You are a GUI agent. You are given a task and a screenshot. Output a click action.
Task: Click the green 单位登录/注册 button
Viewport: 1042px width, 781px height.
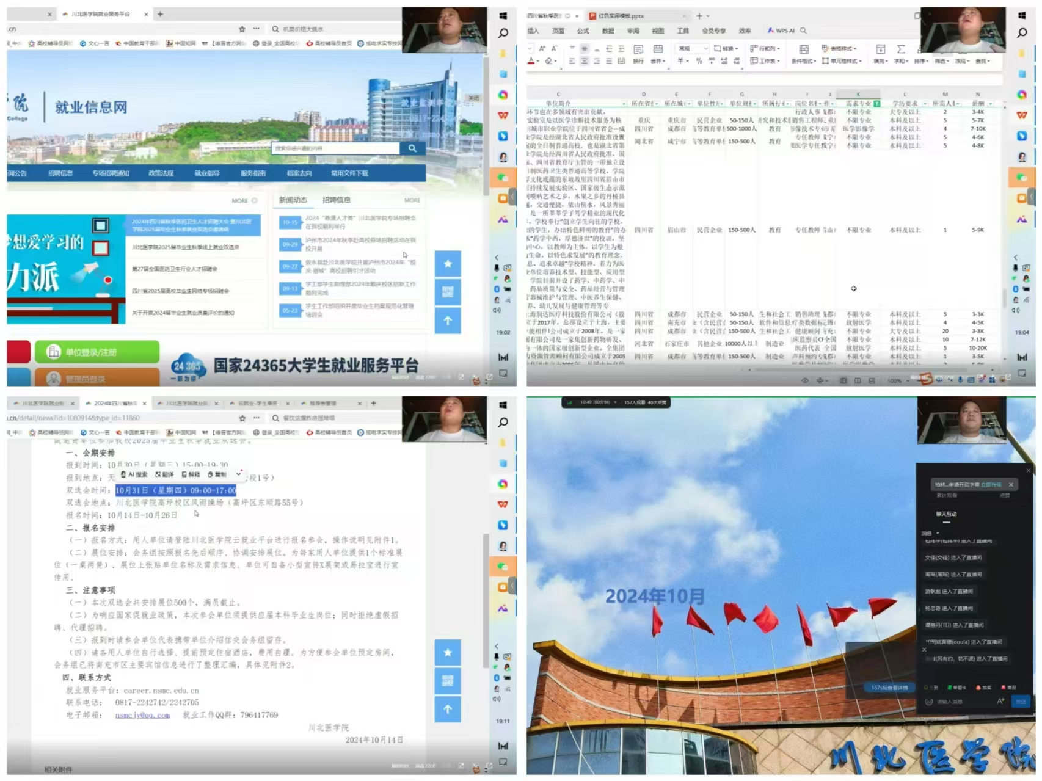(97, 352)
